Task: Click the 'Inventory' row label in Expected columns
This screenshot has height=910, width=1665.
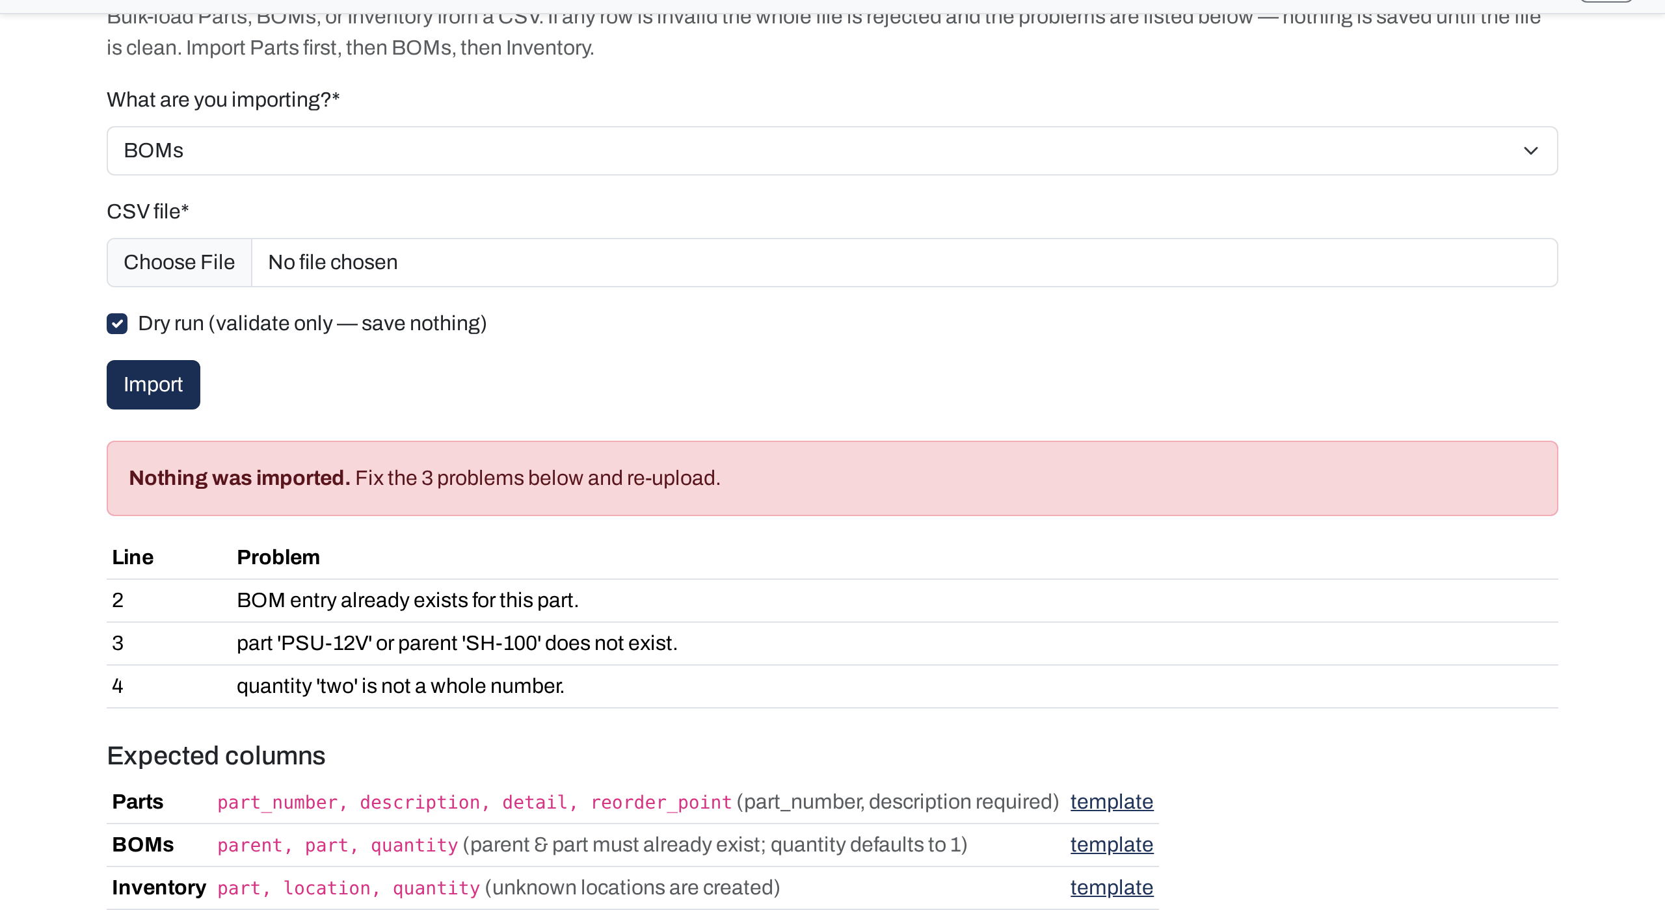Action: (159, 888)
